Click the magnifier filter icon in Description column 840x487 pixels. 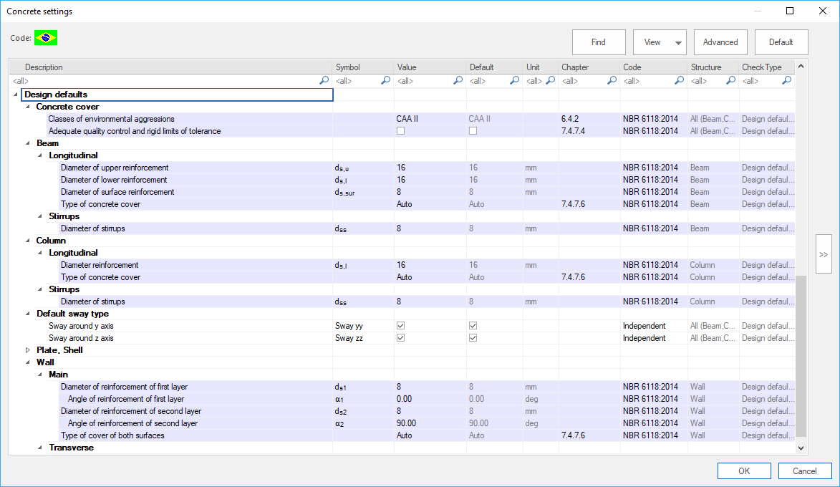pyautogui.click(x=324, y=80)
